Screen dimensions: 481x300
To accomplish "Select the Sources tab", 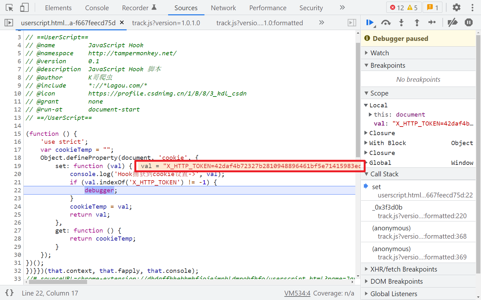I will point(186,8).
